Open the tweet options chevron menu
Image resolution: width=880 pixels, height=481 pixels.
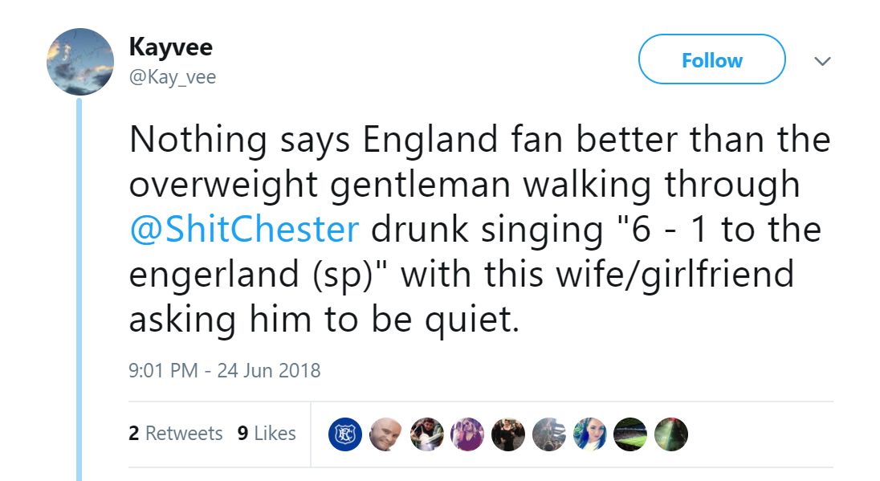(x=822, y=60)
